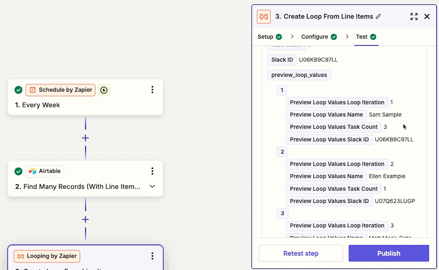Click green checkmark next to Test
Viewport: 439px width, 270px height.
373,37
